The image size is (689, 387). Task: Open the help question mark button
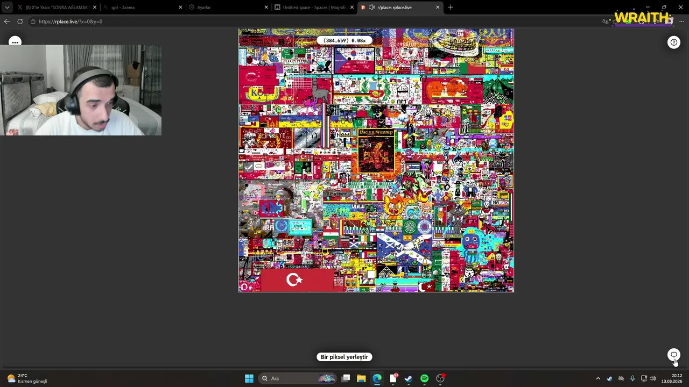tap(673, 42)
